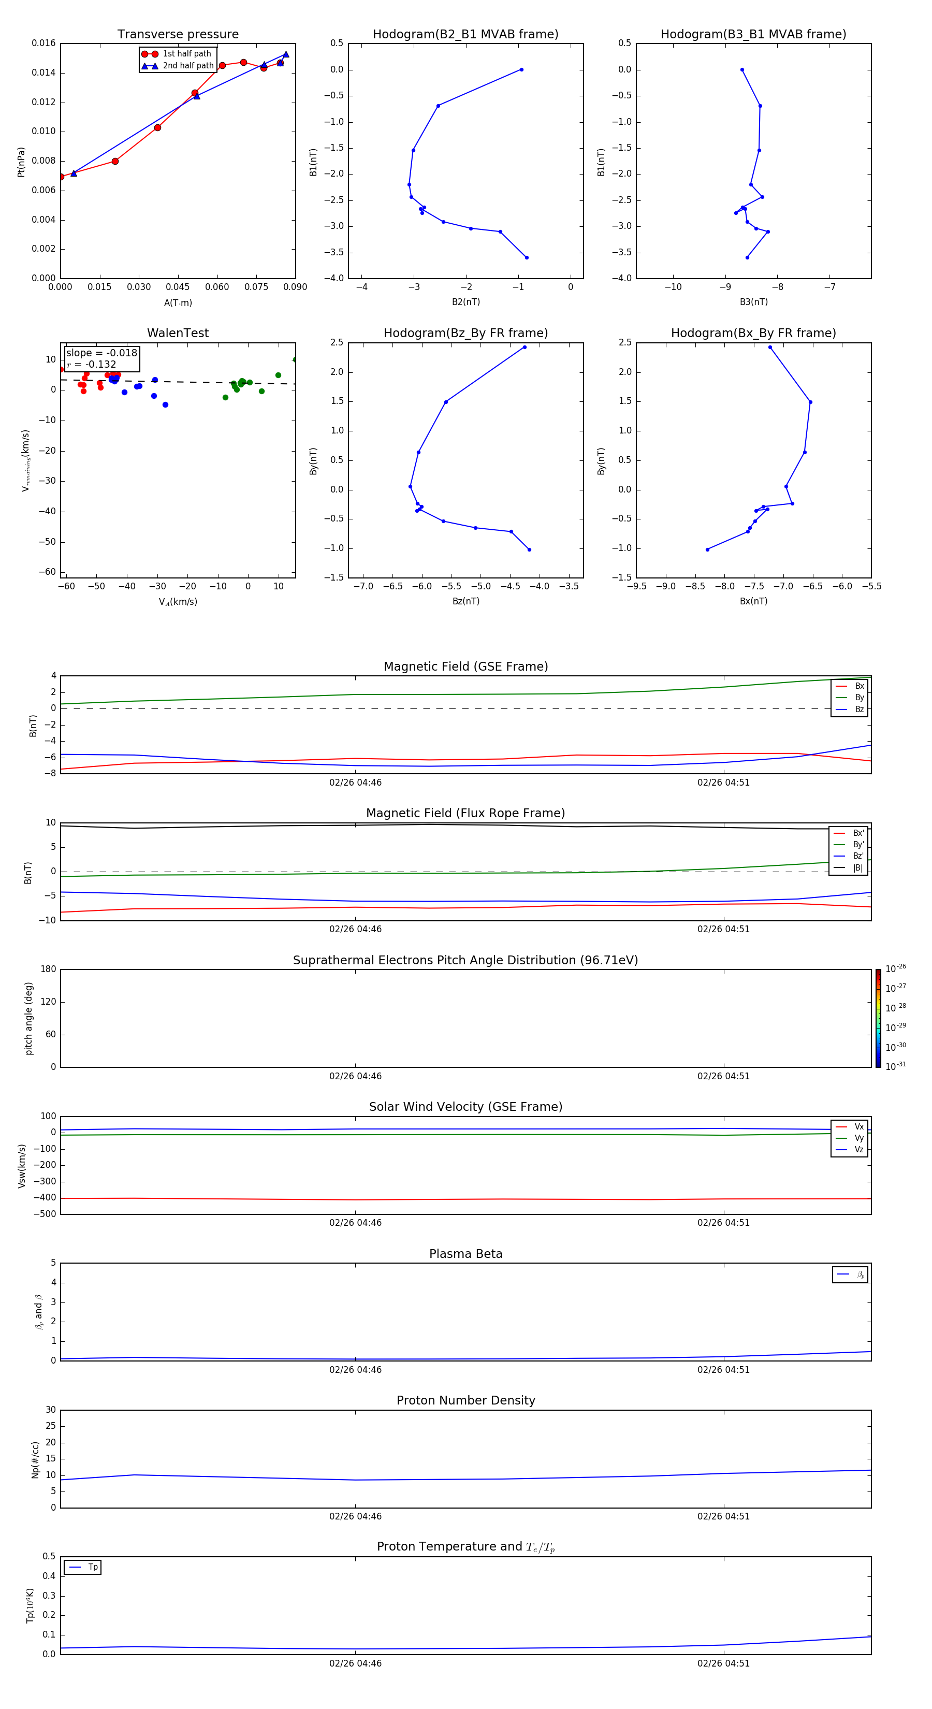Click '02/26 04:51' tick under Proton Temperature plot

(723, 1664)
